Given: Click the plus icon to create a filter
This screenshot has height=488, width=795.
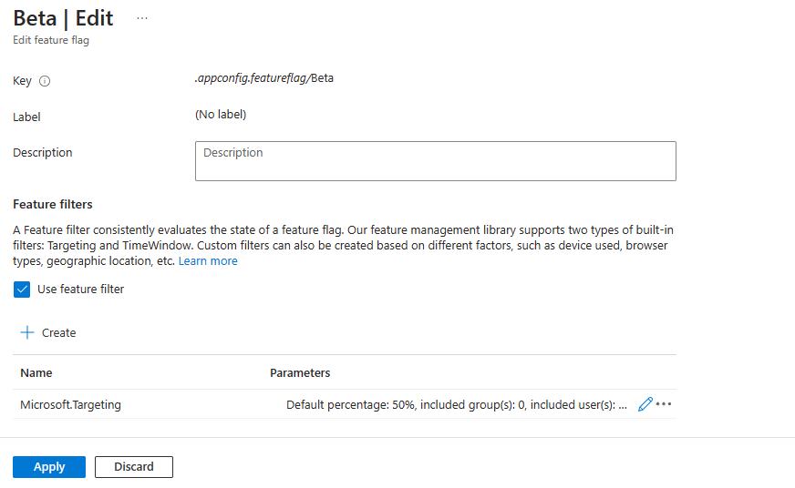Looking at the screenshot, I should pyautogui.click(x=27, y=332).
